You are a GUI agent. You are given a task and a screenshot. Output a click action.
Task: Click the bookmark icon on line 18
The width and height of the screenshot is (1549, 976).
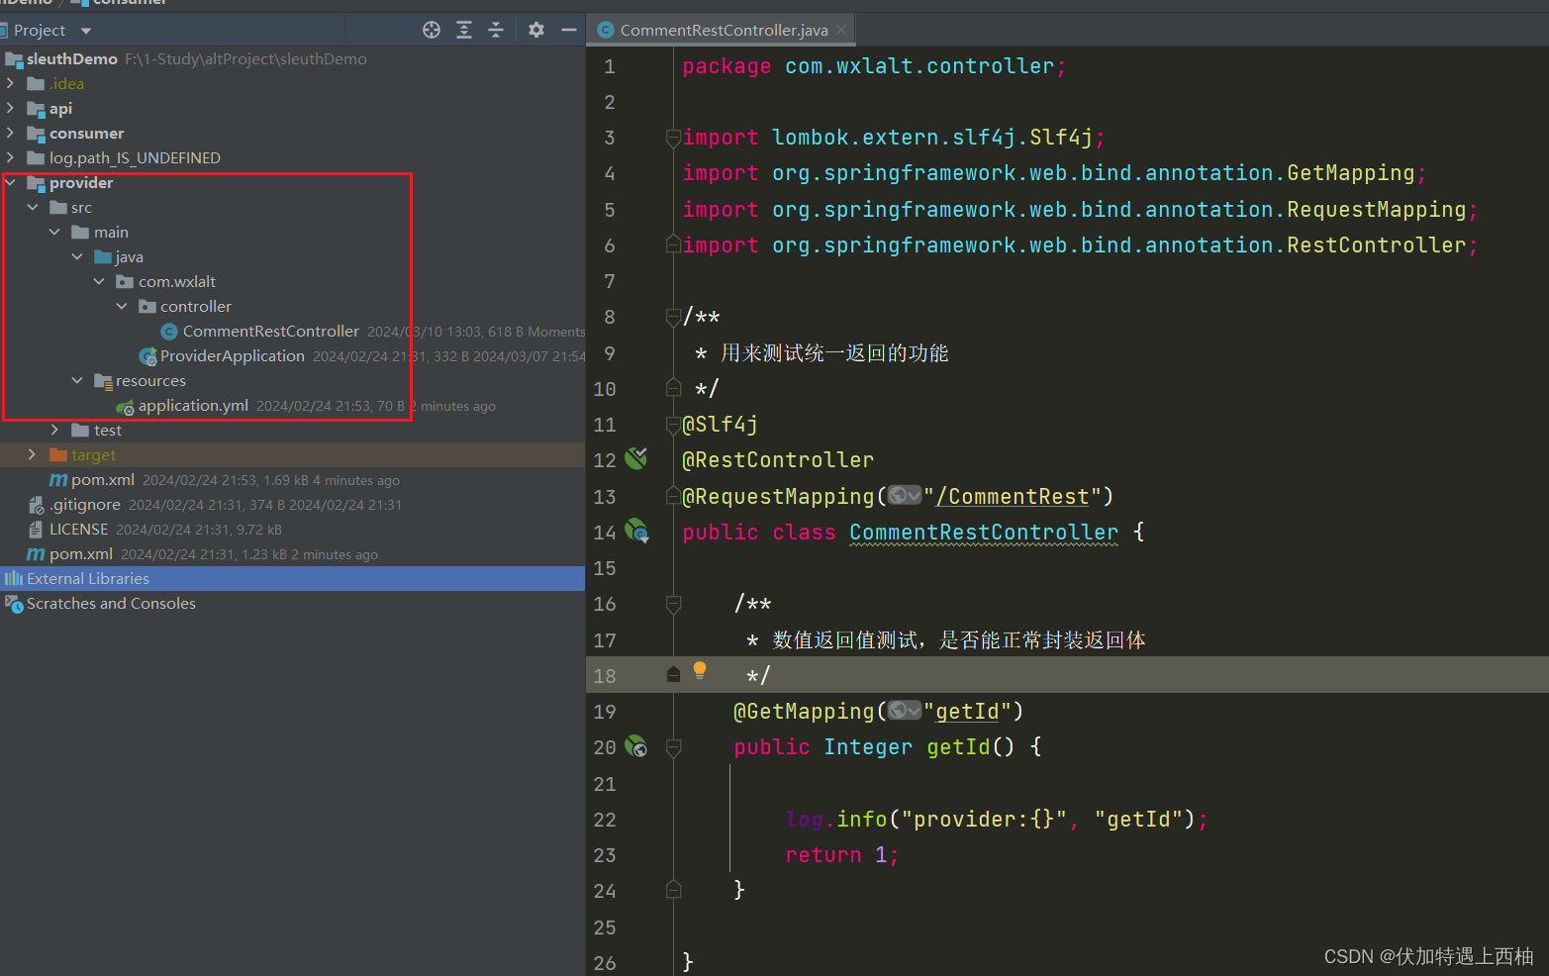pyautogui.click(x=674, y=674)
